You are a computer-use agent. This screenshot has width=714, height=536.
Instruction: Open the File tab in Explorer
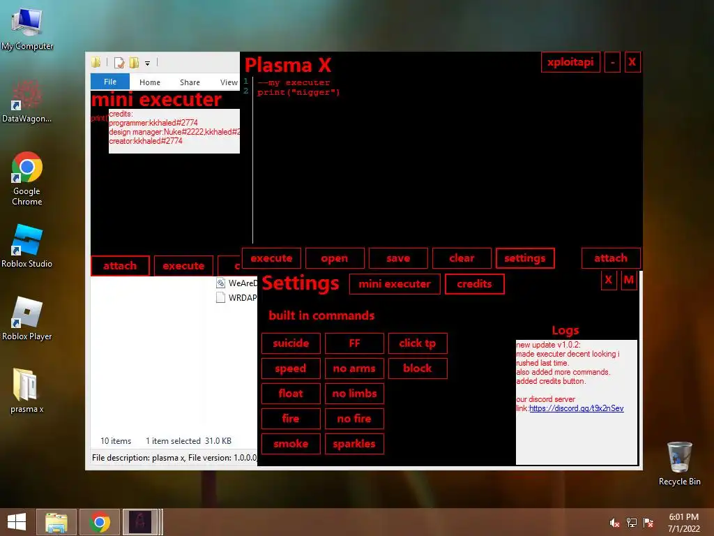coord(110,82)
